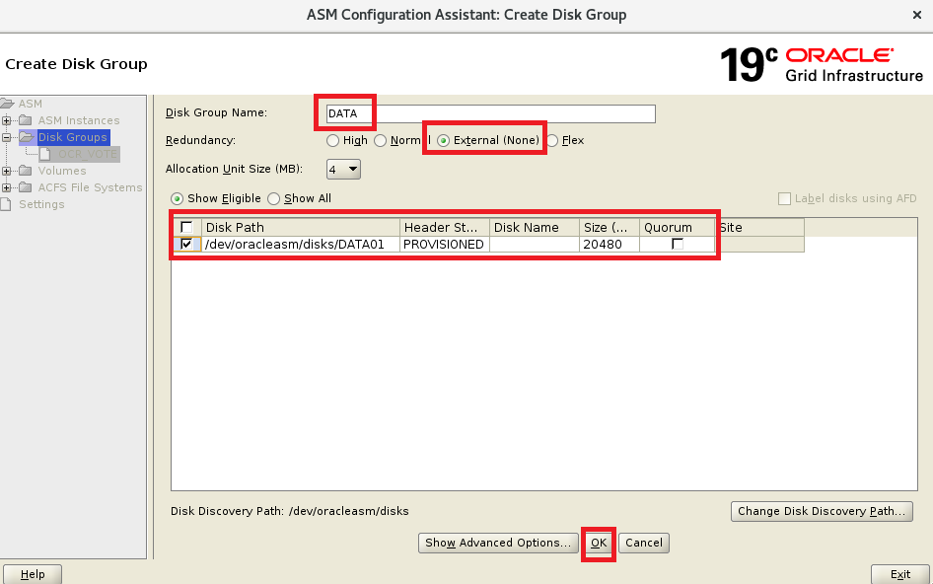
Task: Select ASM Instances in the tree
Action: click(79, 120)
